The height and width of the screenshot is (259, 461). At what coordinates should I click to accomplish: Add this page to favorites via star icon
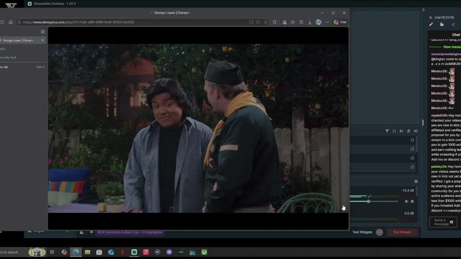coord(266,22)
